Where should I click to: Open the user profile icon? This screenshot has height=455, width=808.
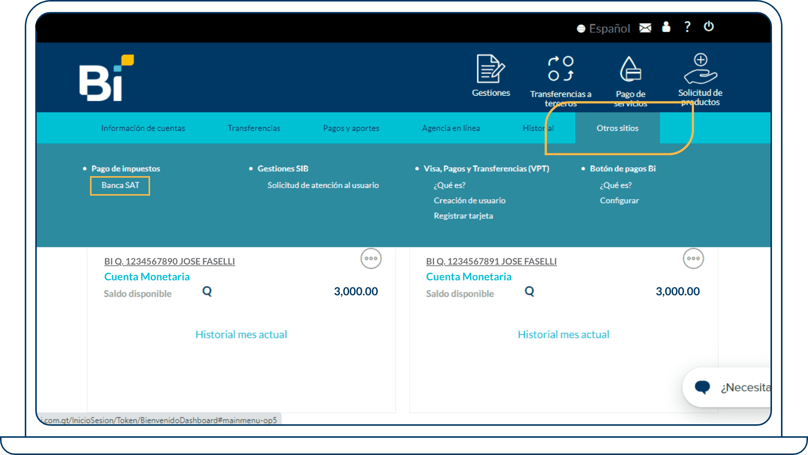pos(666,27)
